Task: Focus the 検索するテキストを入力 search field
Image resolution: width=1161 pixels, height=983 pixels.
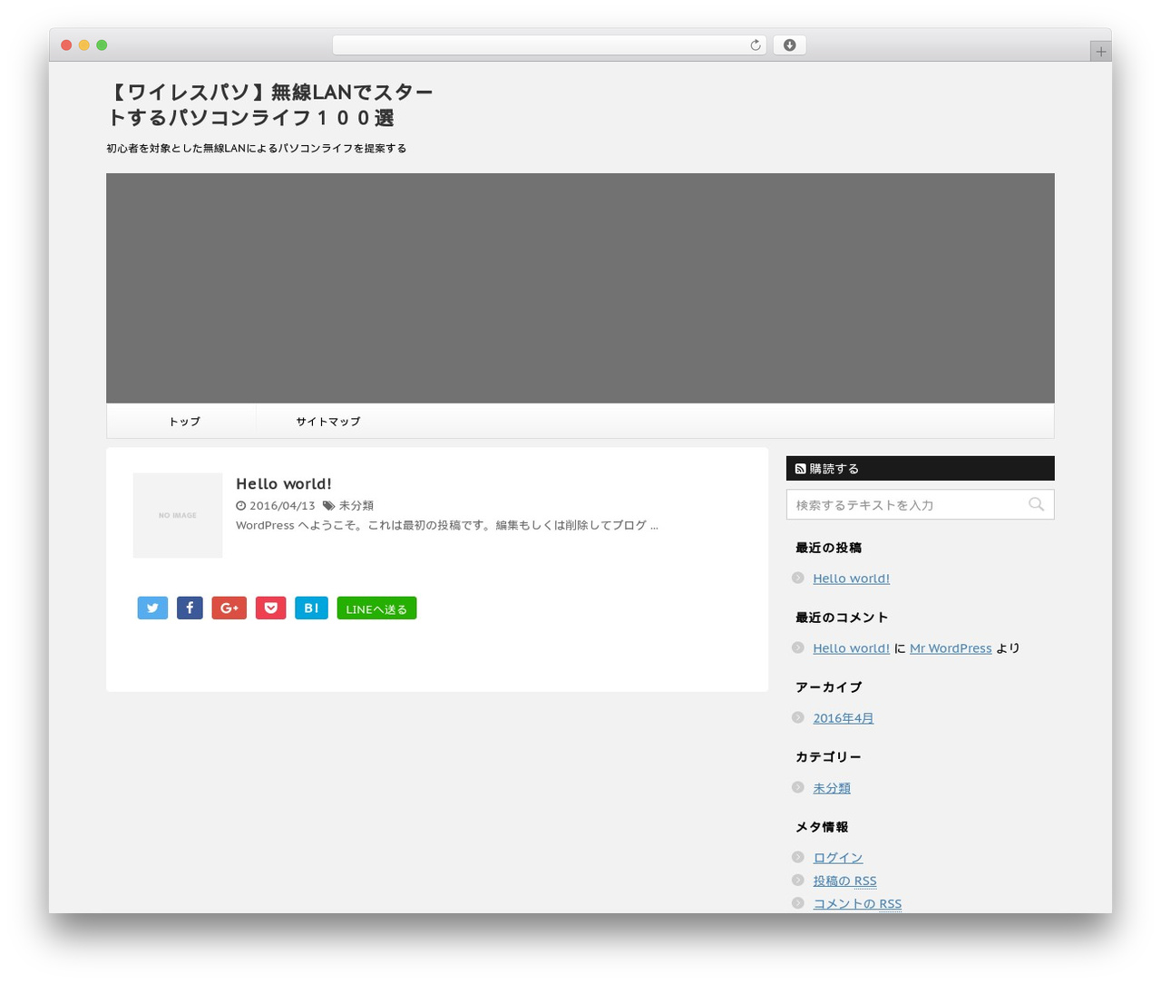Action: click(920, 505)
